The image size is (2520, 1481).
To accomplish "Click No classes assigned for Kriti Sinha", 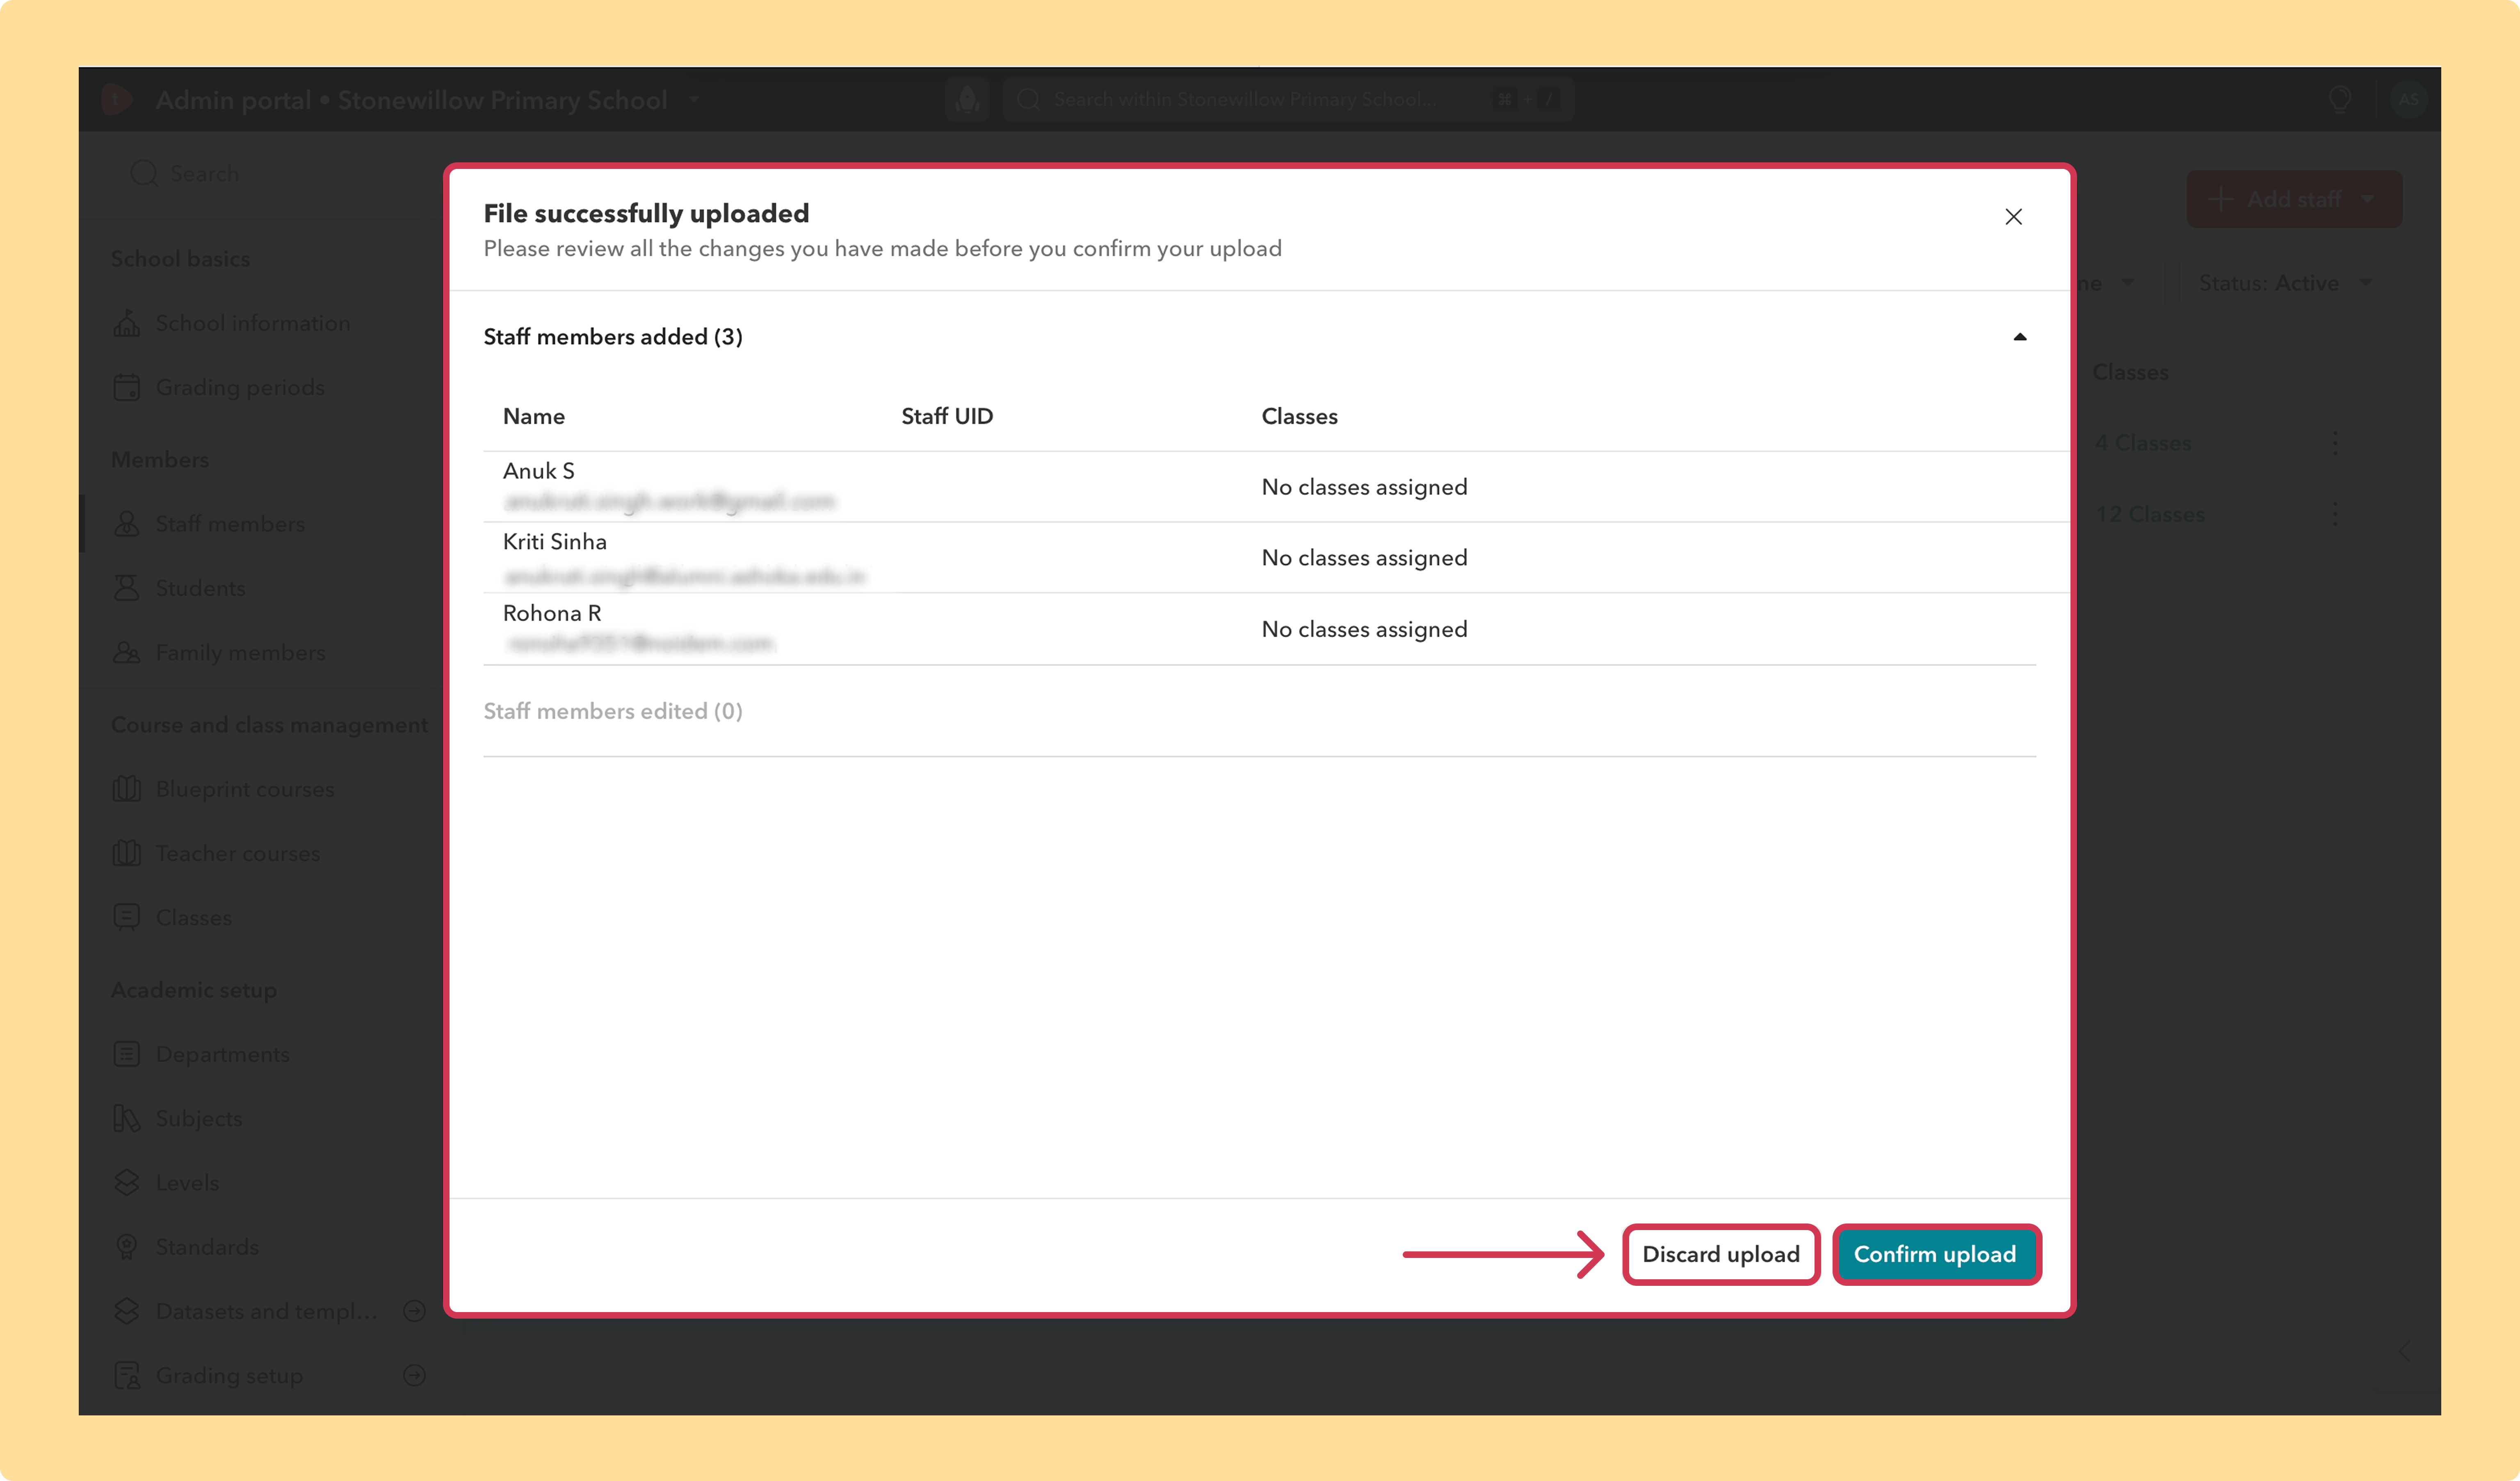I will 1364,558.
